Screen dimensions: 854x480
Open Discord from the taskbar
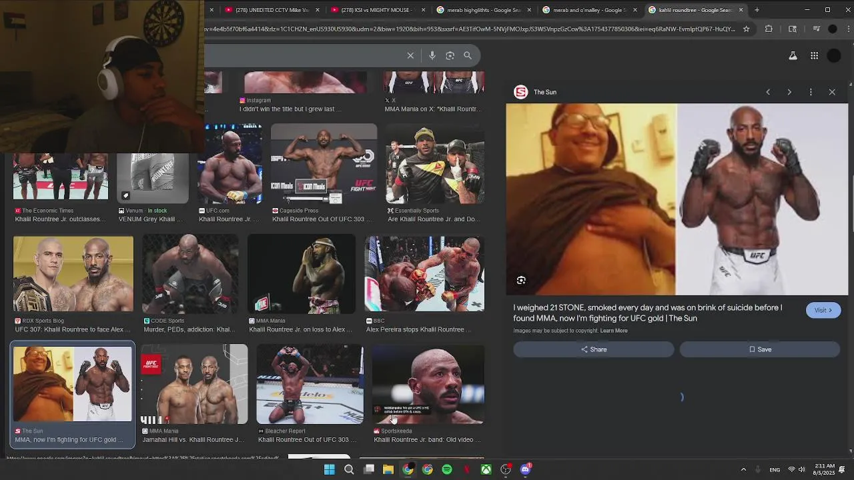(525, 469)
